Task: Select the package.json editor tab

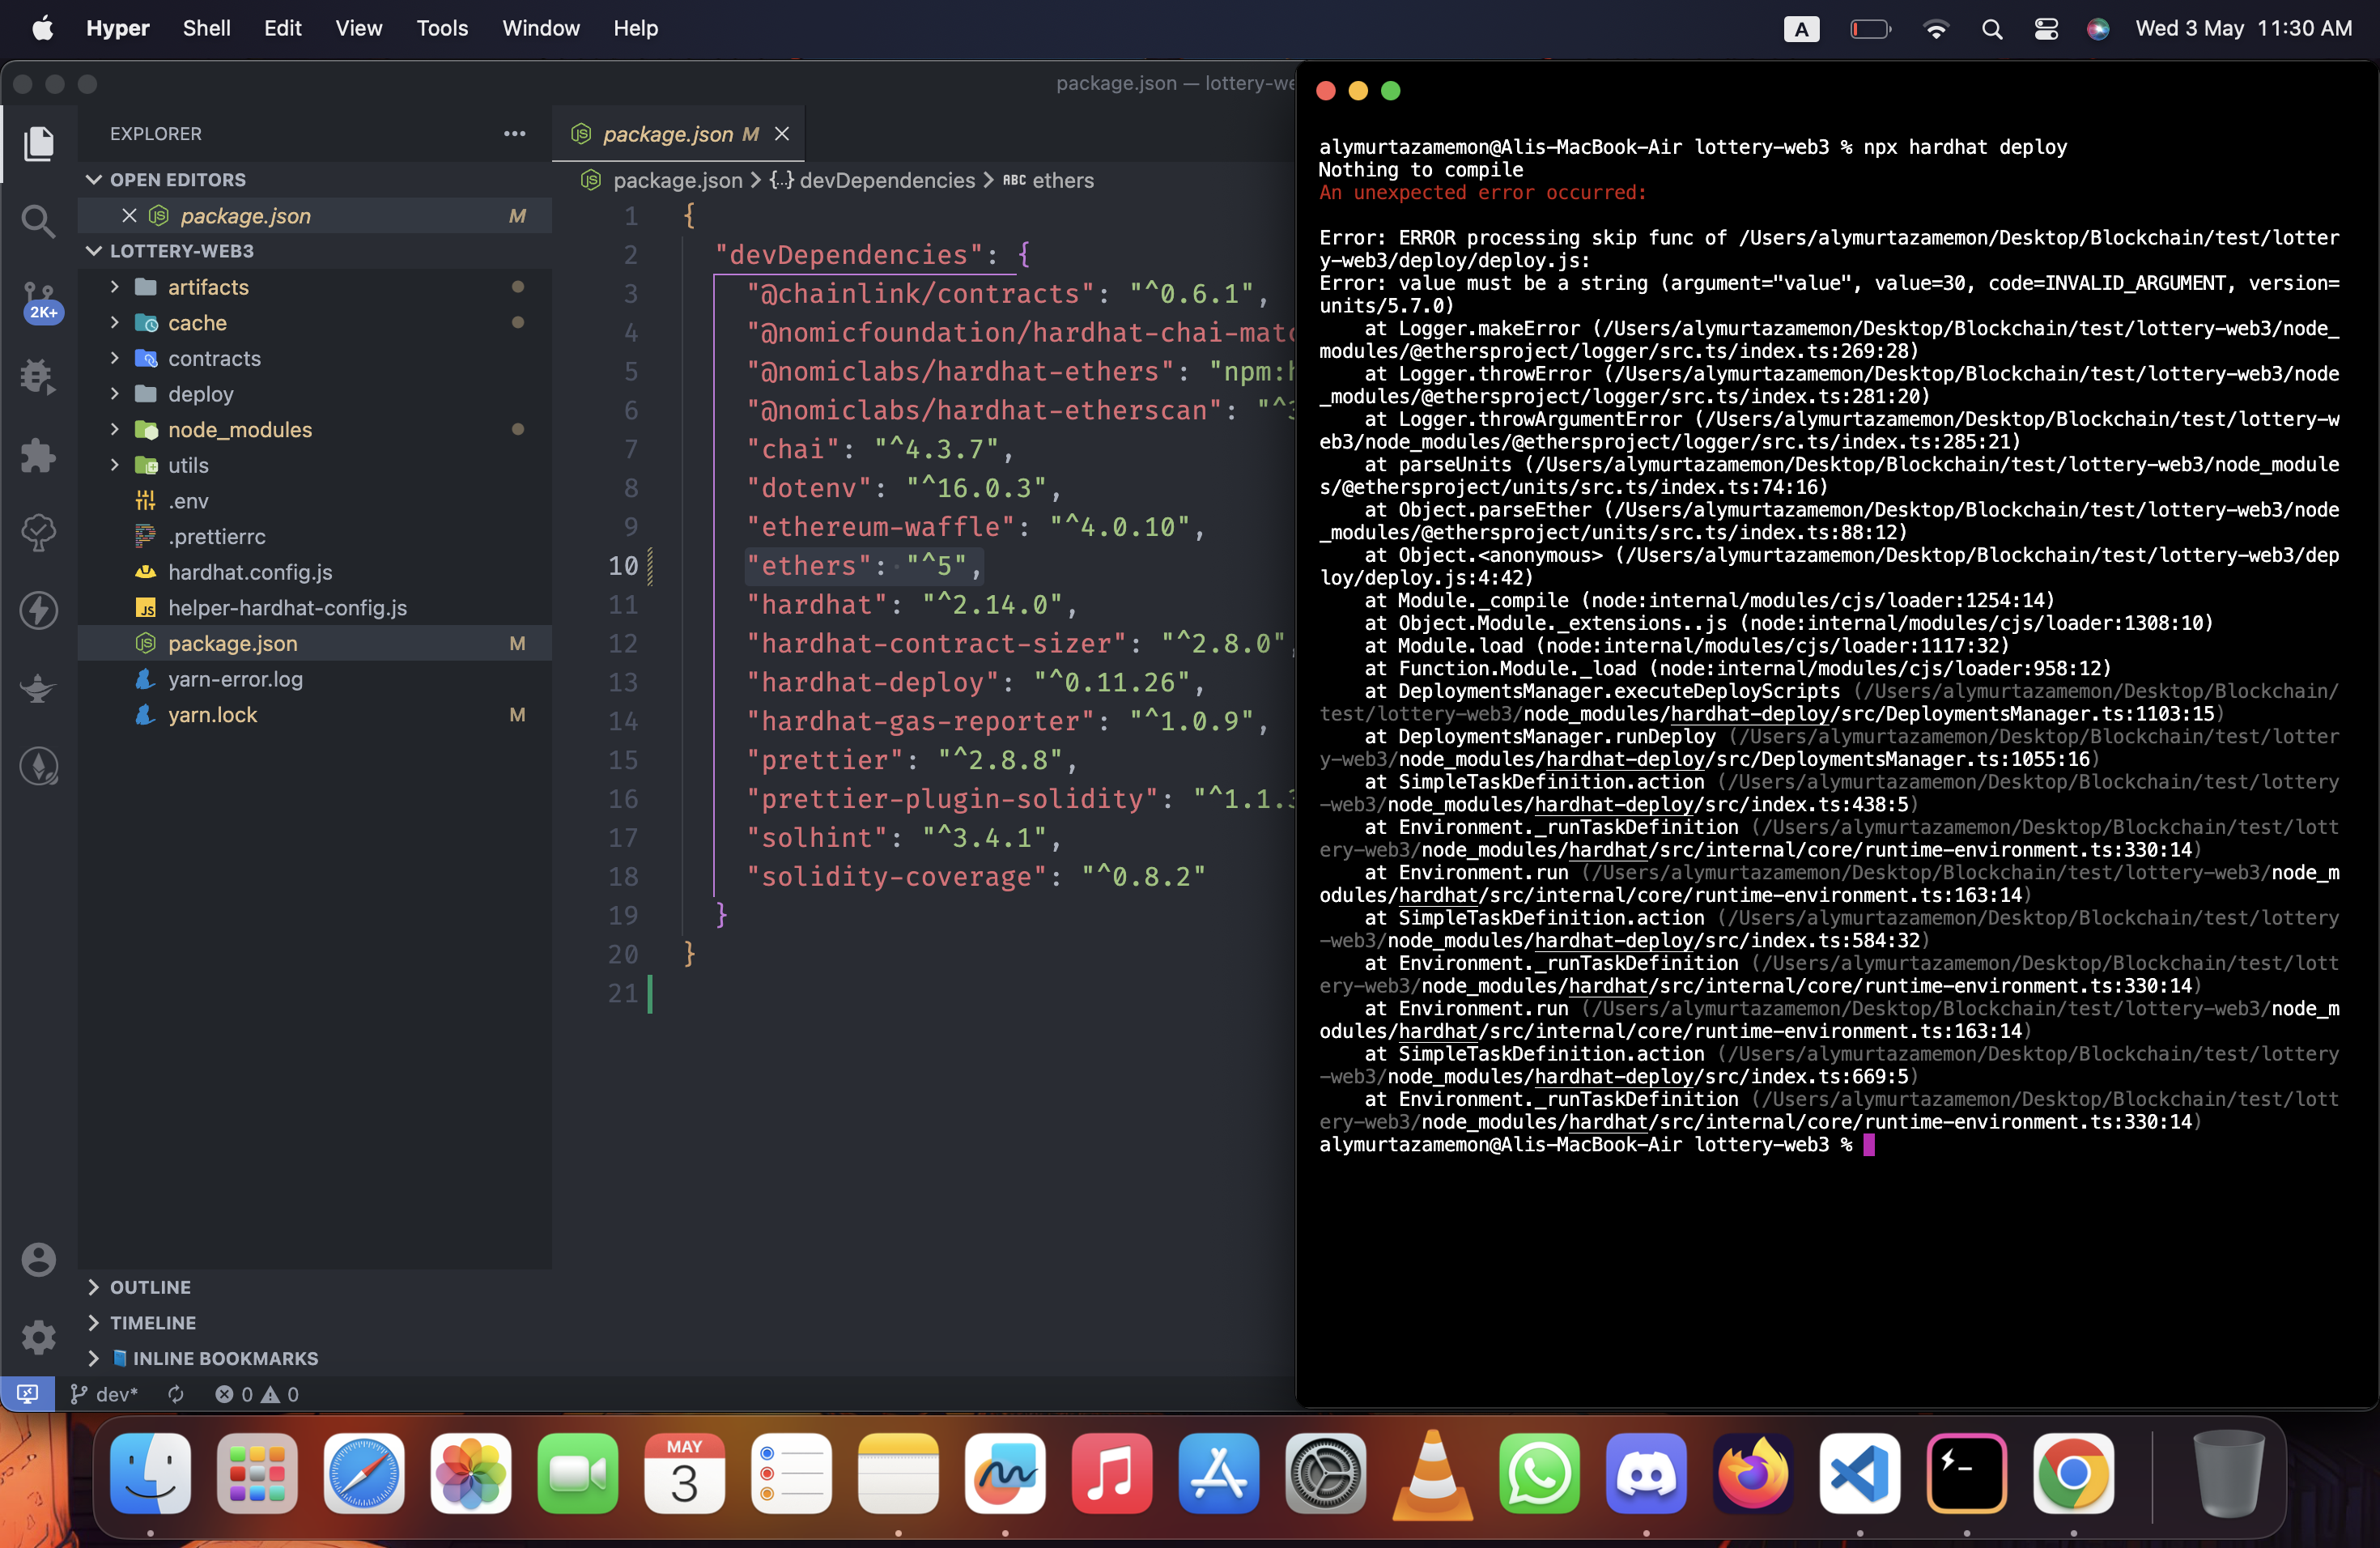Action: point(678,133)
